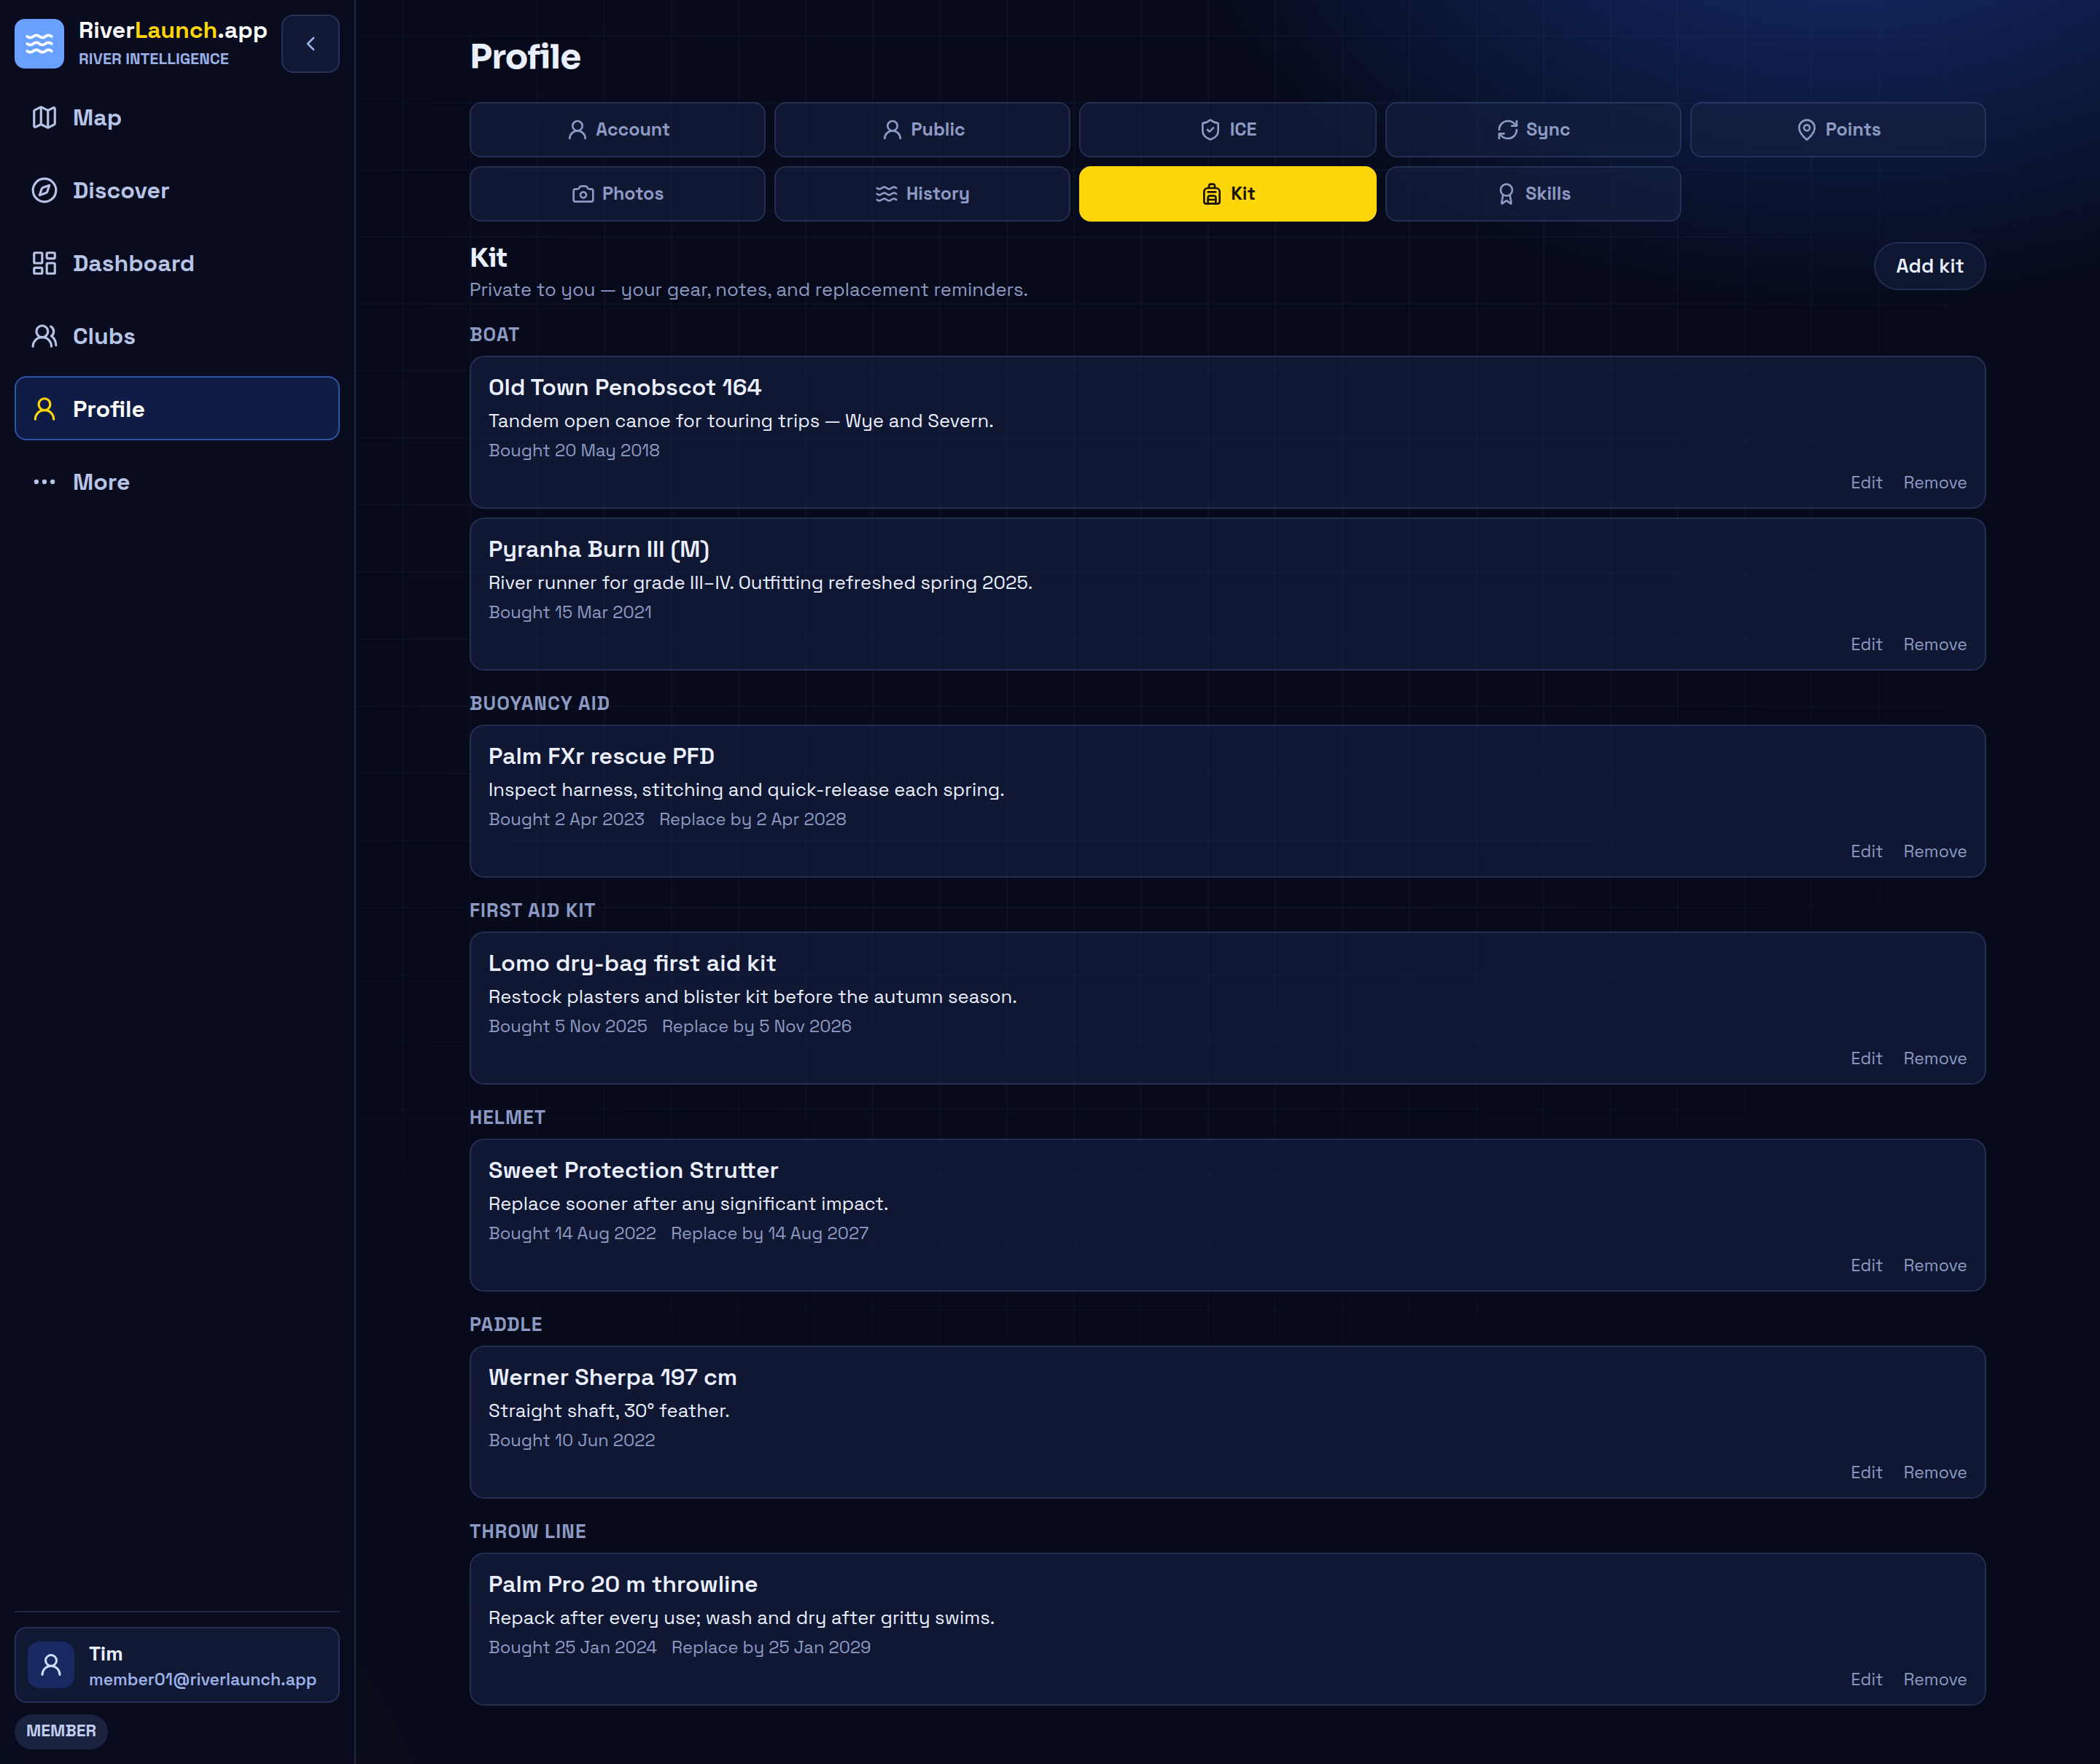Viewport: 2100px width, 1764px height.
Task: Click the Sync refresh arrows icon
Action: pos(1508,130)
